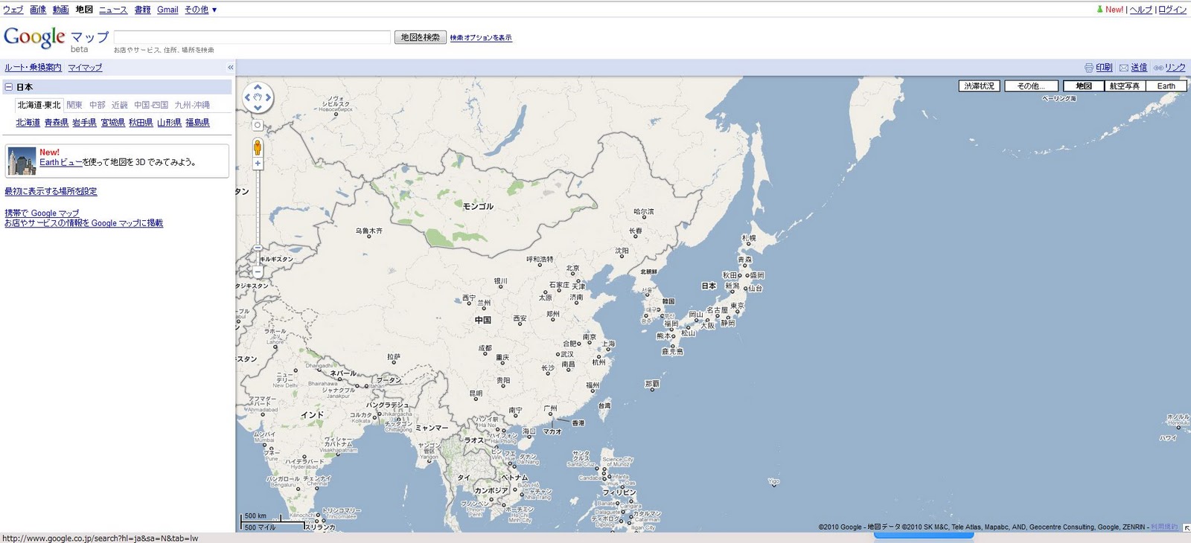
Task: Zoom out with the minus button
Action: coord(258,272)
